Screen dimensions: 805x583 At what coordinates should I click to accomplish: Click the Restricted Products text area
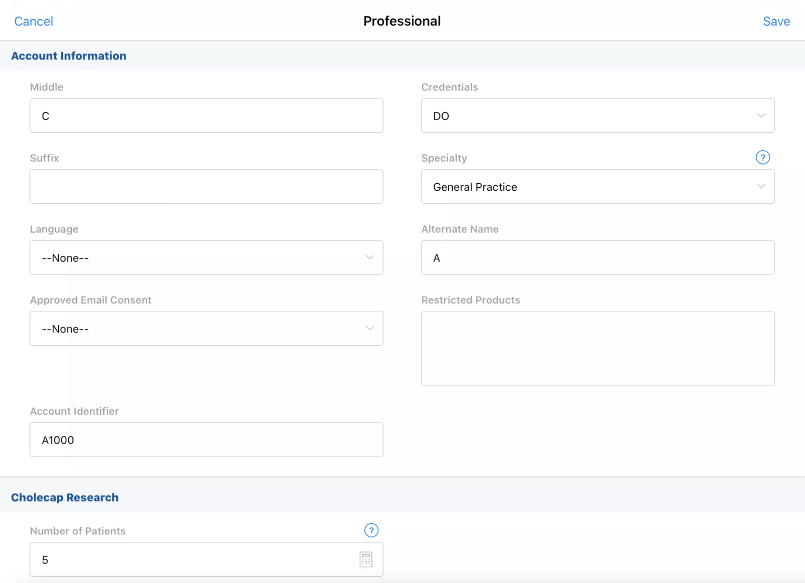(597, 348)
